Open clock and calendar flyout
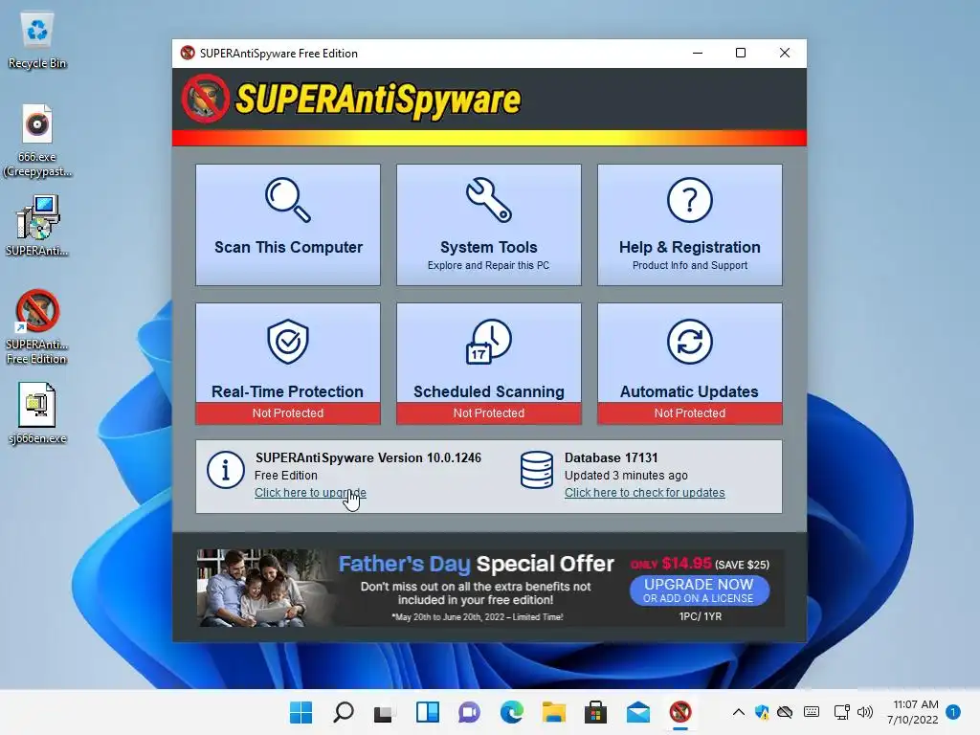Viewport: 980px width, 735px height. (x=912, y=712)
